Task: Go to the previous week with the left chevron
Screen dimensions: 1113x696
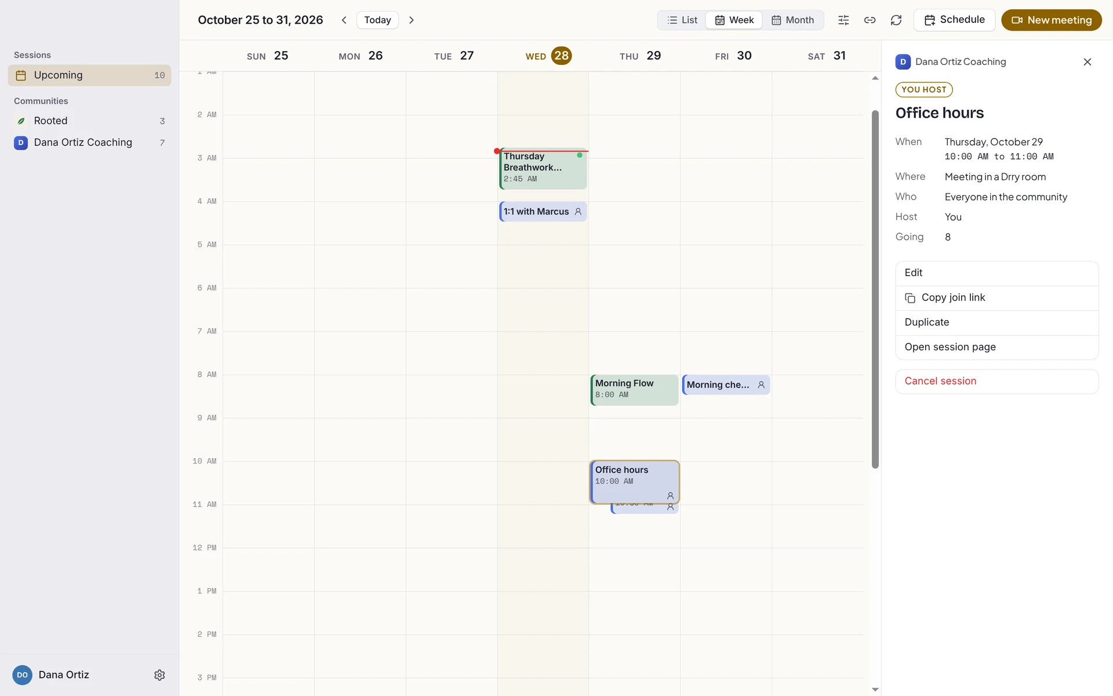Action: click(344, 20)
